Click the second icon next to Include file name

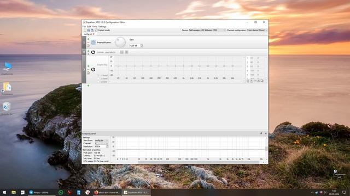coord(126,52)
